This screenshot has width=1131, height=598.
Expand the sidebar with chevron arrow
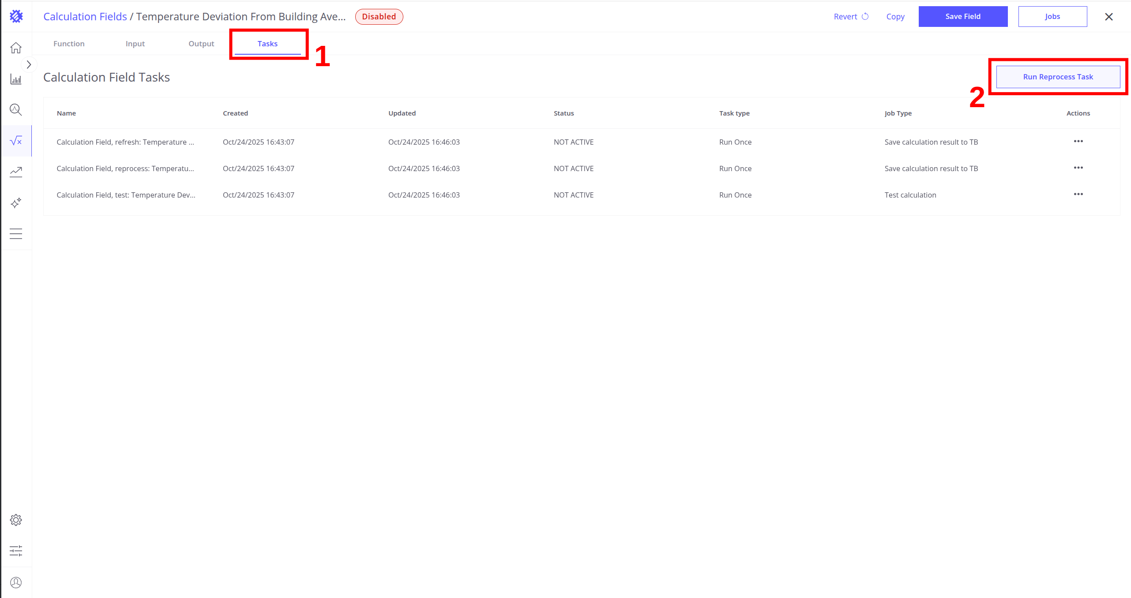pyautogui.click(x=29, y=65)
